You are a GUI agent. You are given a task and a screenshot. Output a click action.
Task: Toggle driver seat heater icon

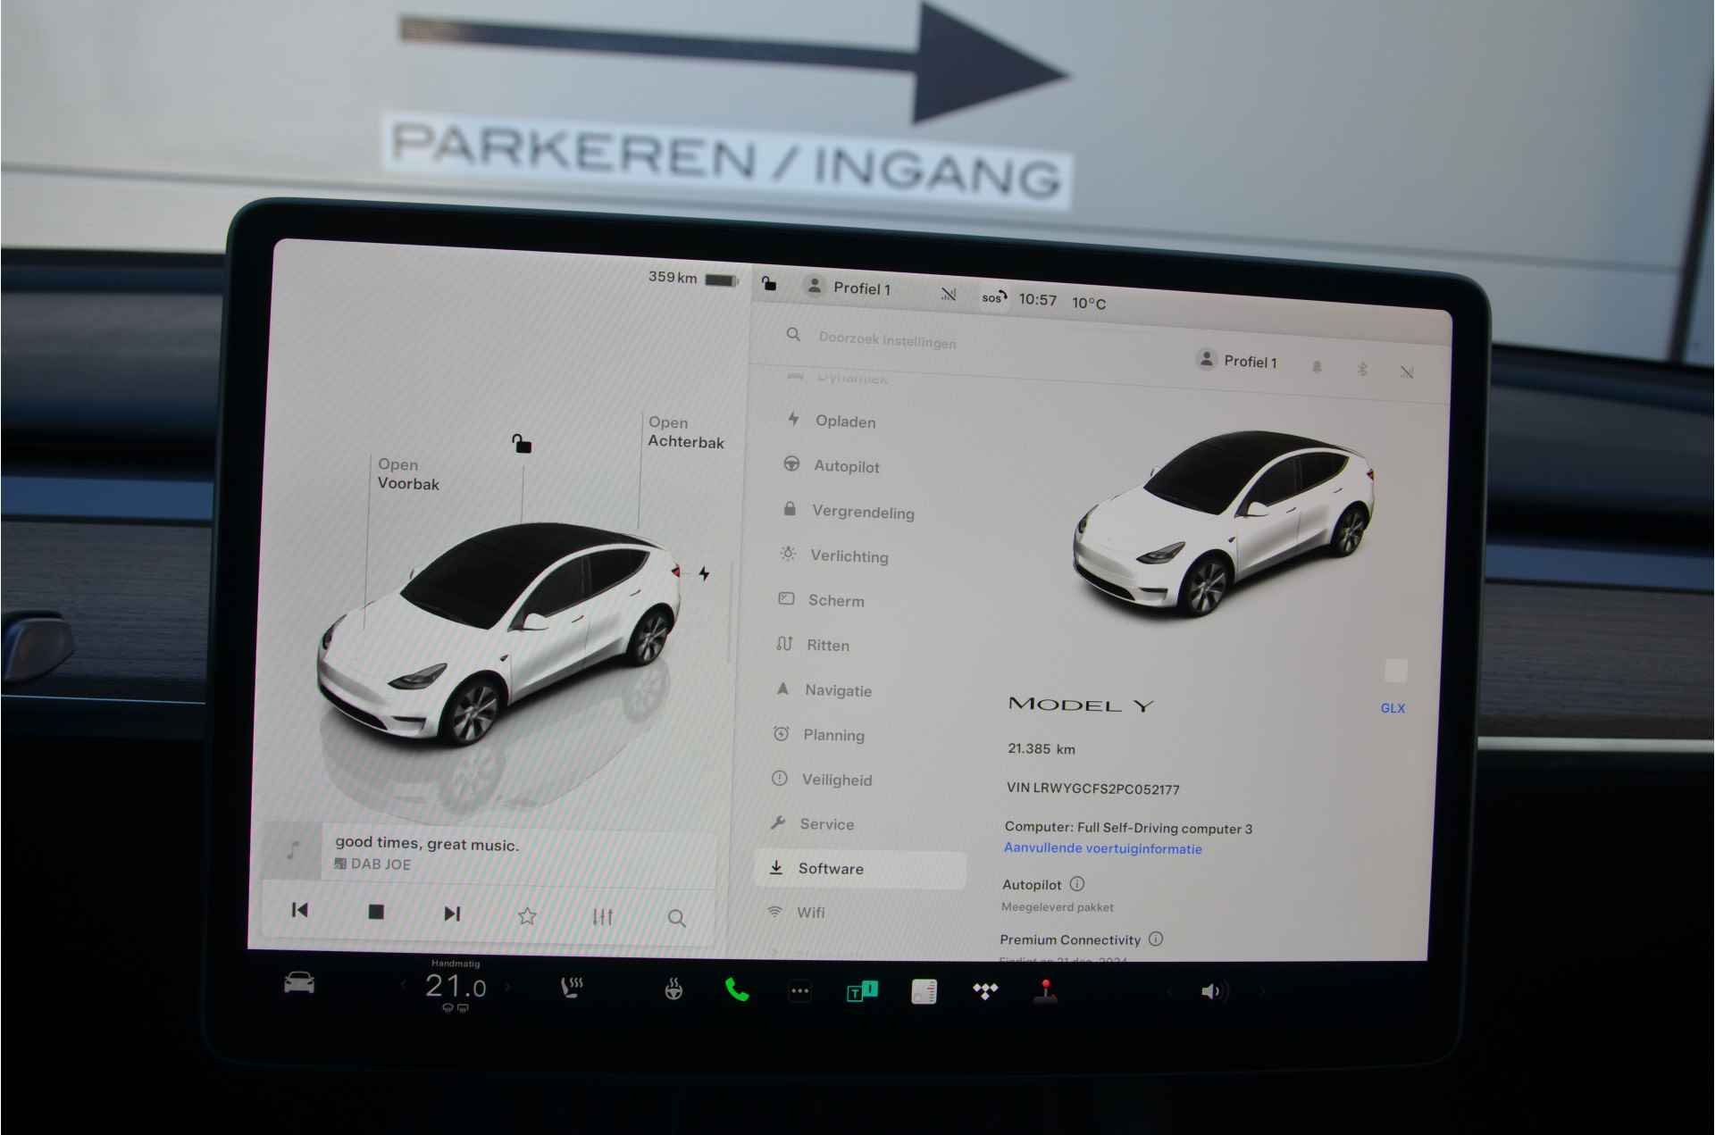(572, 988)
